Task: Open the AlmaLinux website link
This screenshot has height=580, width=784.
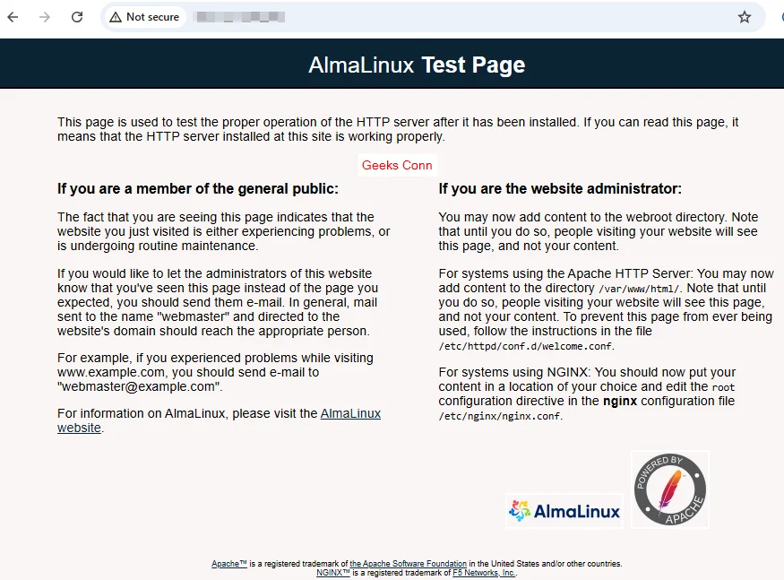Action: 350,413
